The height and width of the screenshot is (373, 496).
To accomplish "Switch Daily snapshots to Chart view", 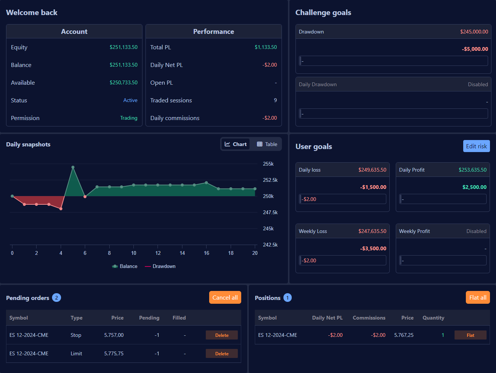I will 236,144.
